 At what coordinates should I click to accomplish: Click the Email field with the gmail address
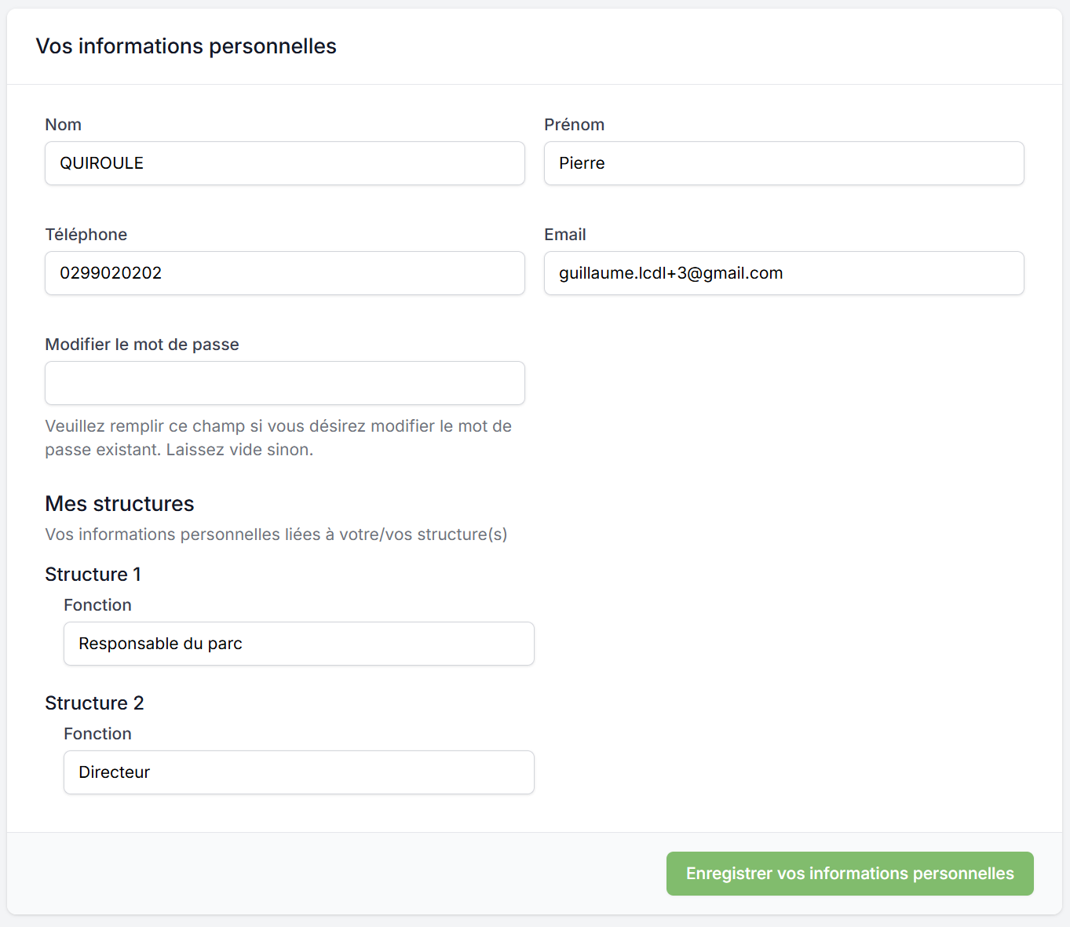(x=783, y=273)
